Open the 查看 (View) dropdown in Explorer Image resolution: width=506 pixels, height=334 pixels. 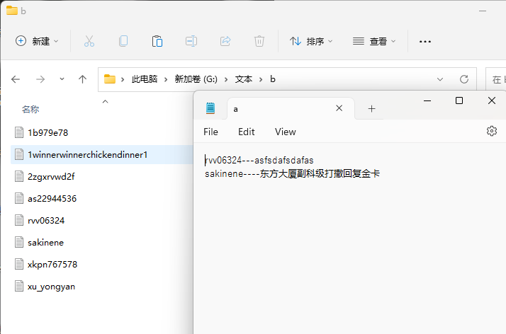click(374, 41)
